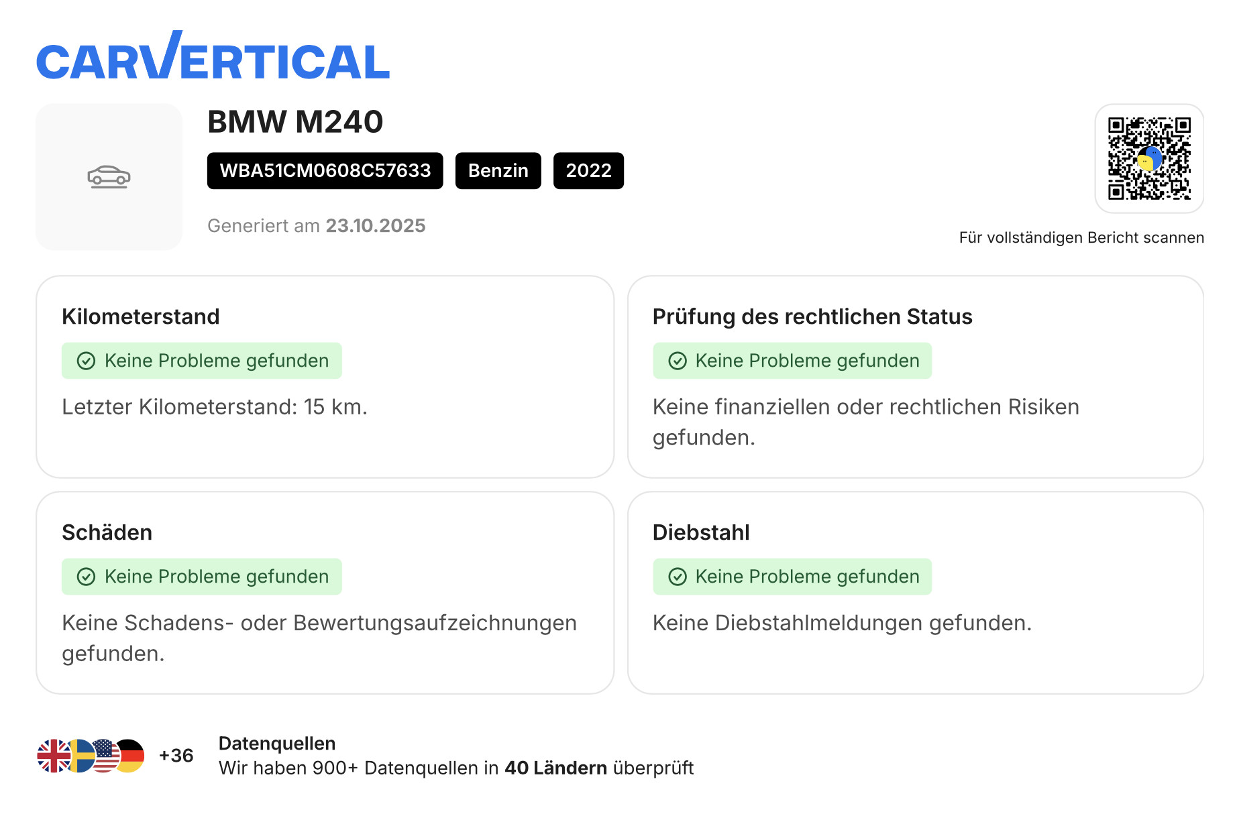
Task: Click the checkmark icon under Diebstahl
Action: [677, 577]
